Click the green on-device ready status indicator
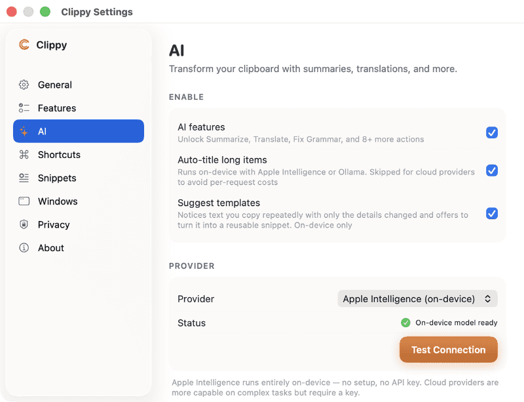The height and width of the screenshot is (402, 524). tap(405, 323)
